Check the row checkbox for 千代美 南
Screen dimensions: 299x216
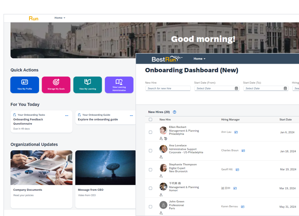pyautogui.click(x=150, y=188)
